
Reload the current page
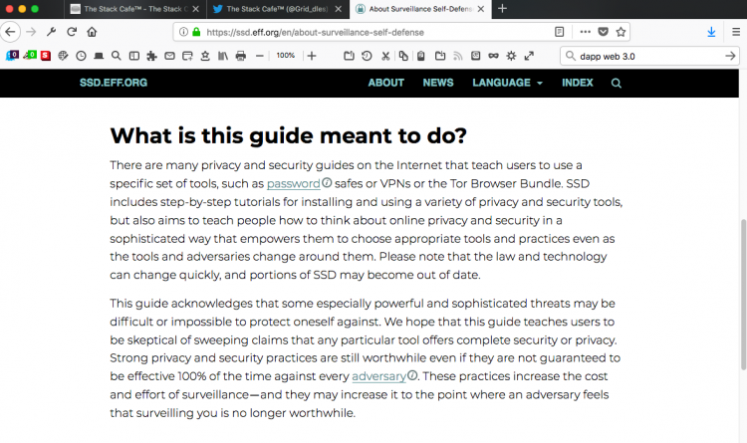click(x=72, y=32)
